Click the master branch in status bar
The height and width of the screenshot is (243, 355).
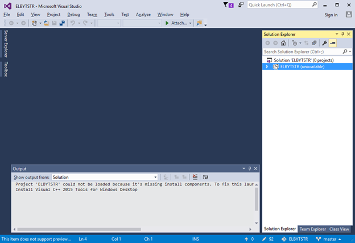point(329,239)
